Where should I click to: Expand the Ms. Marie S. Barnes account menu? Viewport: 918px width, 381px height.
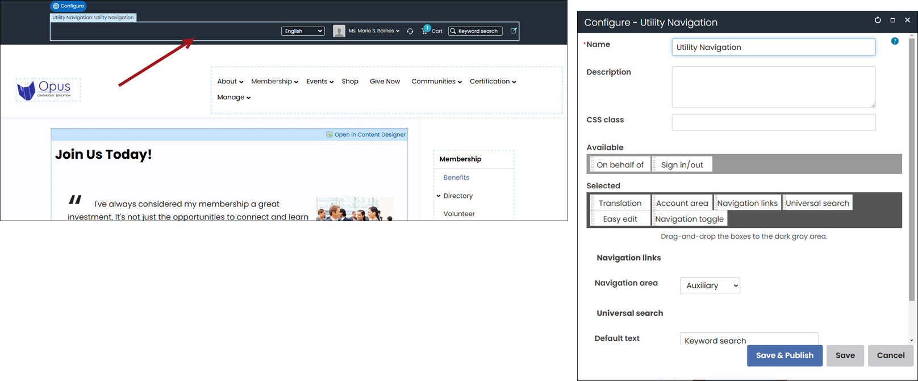(374, 31)
